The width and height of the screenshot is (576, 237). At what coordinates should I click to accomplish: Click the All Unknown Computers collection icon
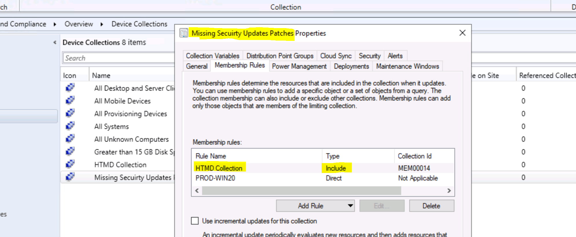(70, 139)
